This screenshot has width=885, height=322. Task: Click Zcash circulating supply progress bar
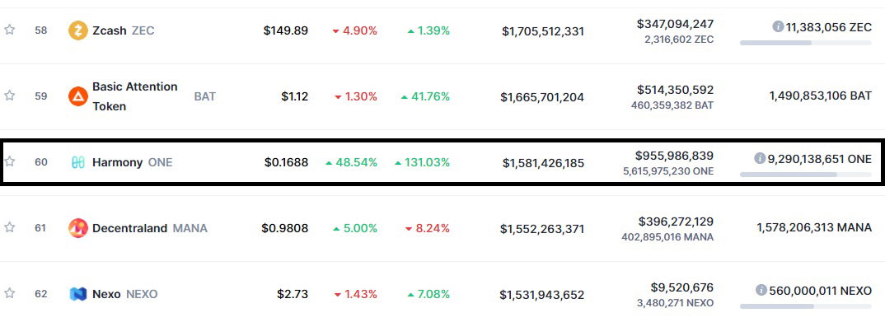pyautogui.click(x=805, y=43)
